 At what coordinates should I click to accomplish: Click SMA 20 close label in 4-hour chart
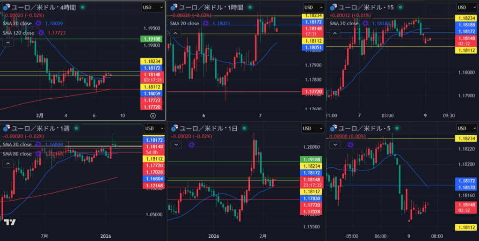tap(17, 23)
